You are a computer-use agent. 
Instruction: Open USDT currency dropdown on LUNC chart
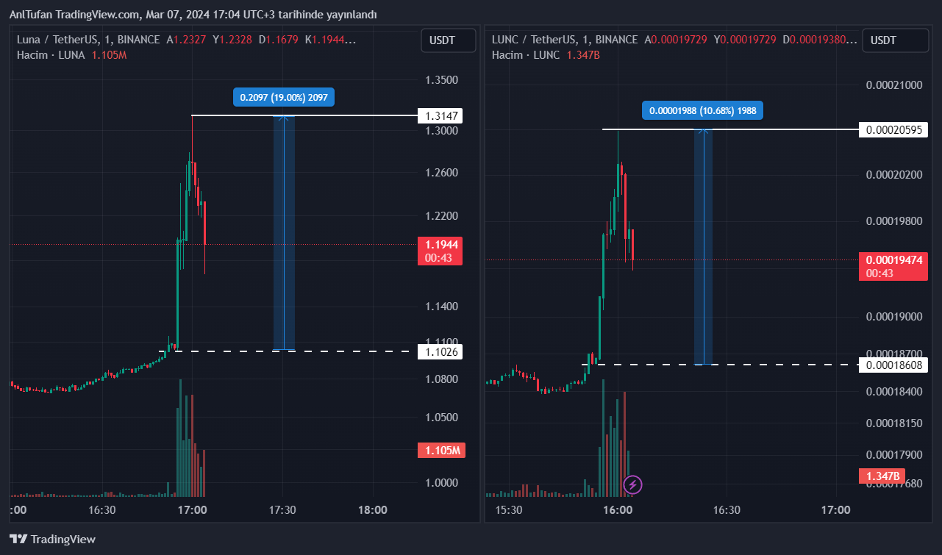pyautogui.click(x=894, y=40)
